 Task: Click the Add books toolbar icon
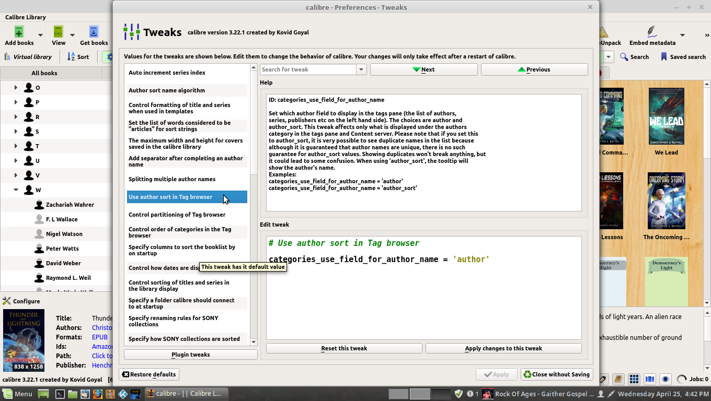(19, 32)
